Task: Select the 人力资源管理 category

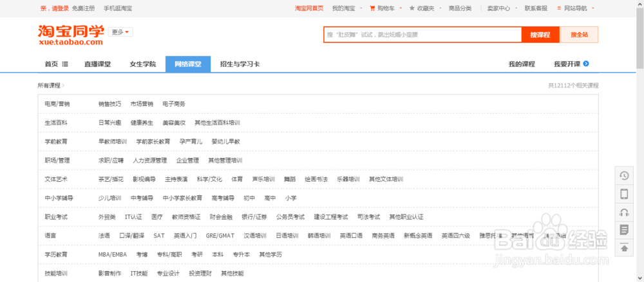Action: point(150,161)
